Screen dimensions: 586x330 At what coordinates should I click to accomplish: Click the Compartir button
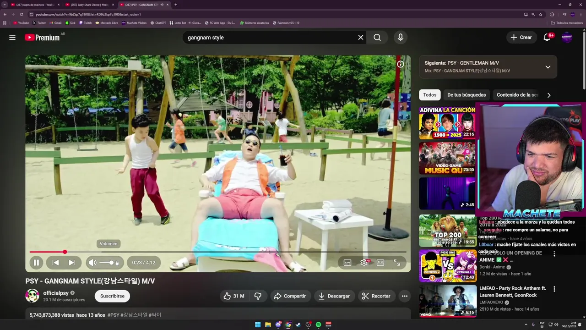coord(290,296)
